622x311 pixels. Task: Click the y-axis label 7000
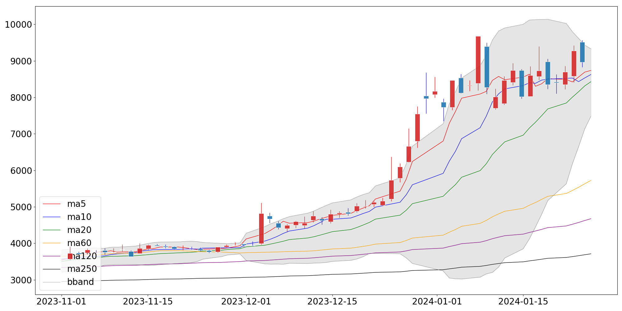point(21,134)
